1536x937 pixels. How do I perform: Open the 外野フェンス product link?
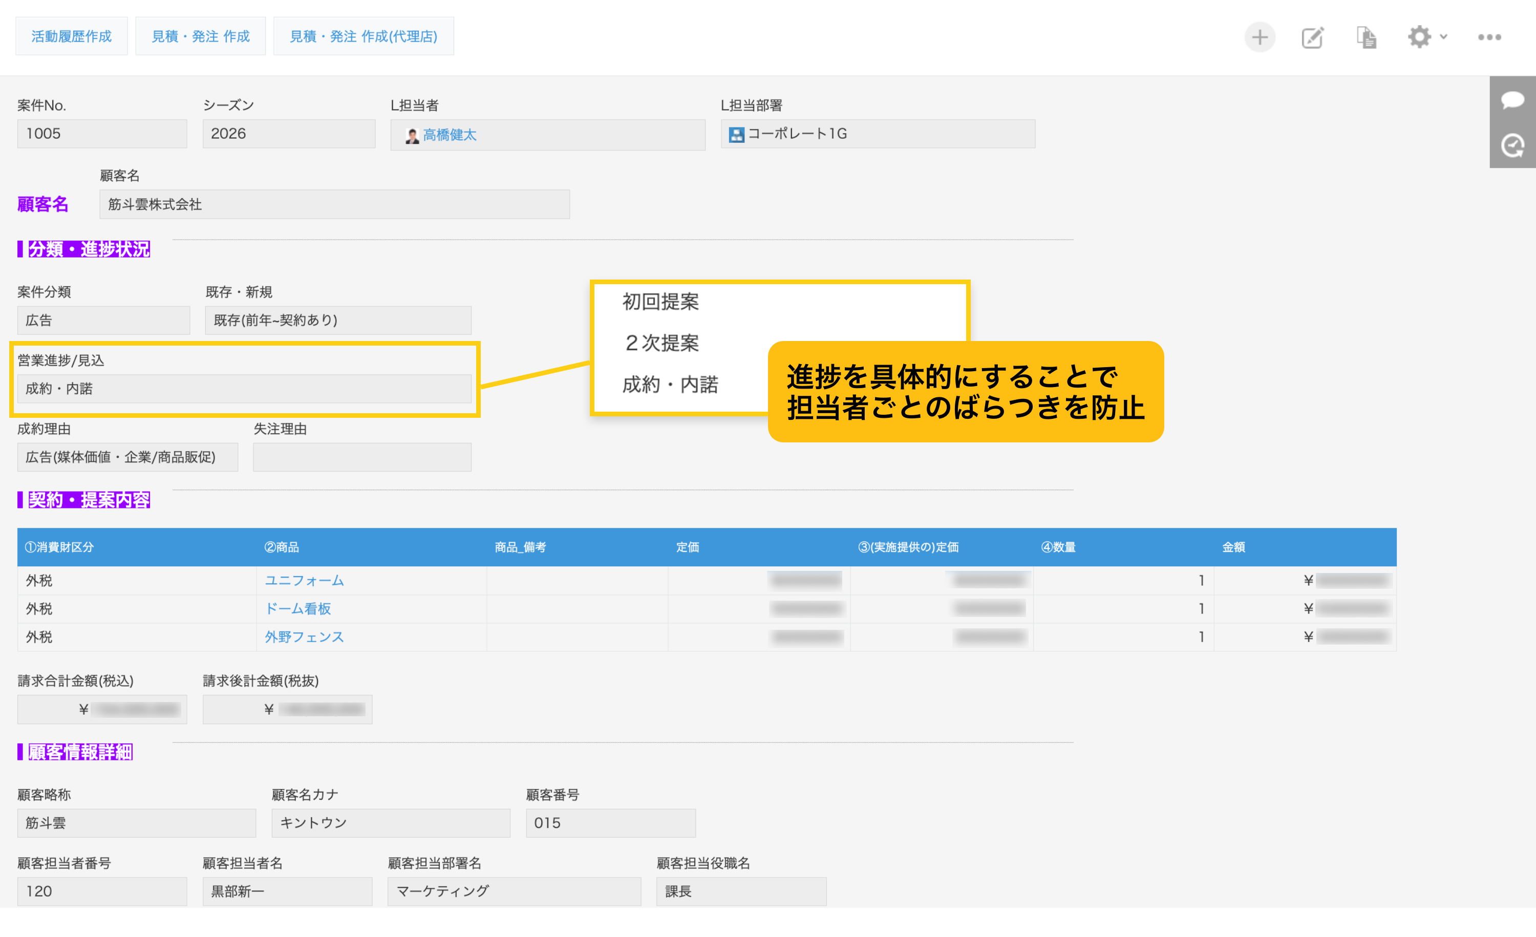[x=305, y=637]
